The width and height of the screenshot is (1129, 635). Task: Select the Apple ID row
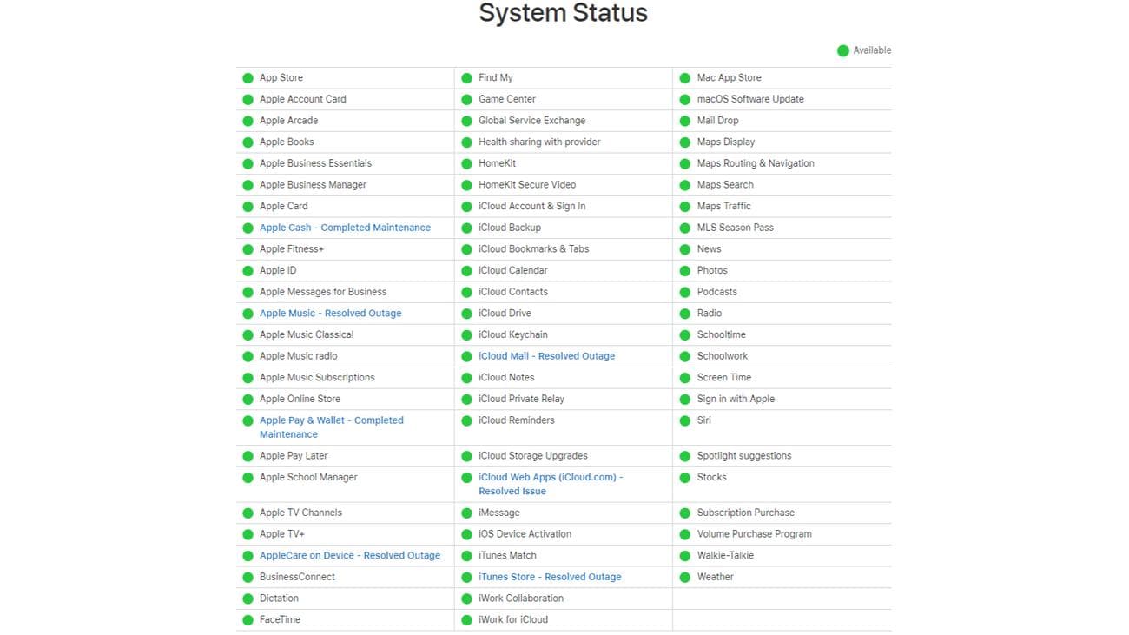pos(276,270)
